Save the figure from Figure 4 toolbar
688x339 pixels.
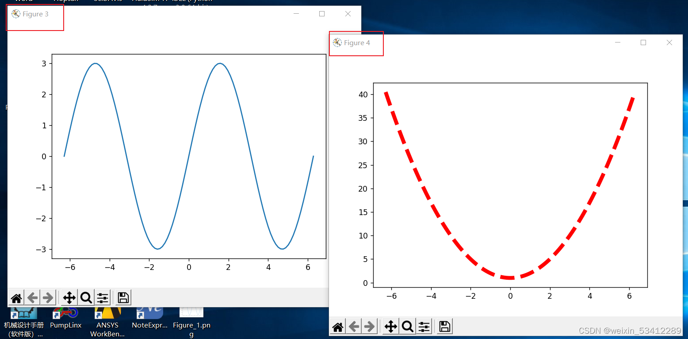[x=445, y=327]
